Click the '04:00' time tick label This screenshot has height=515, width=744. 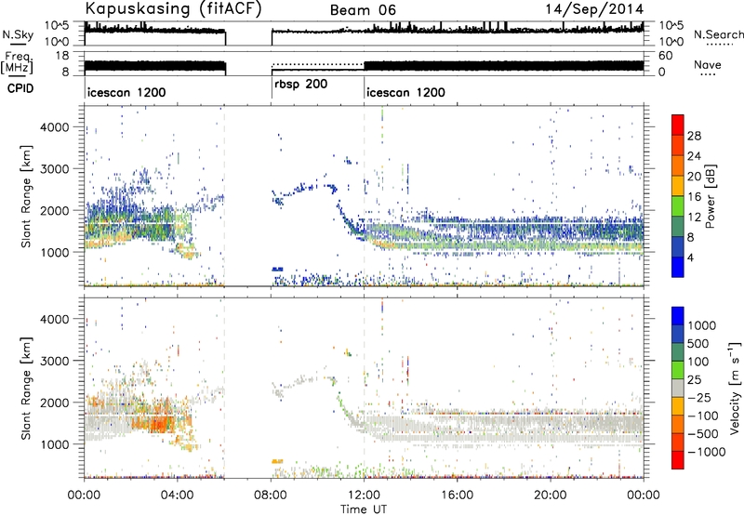pos(177,495)
